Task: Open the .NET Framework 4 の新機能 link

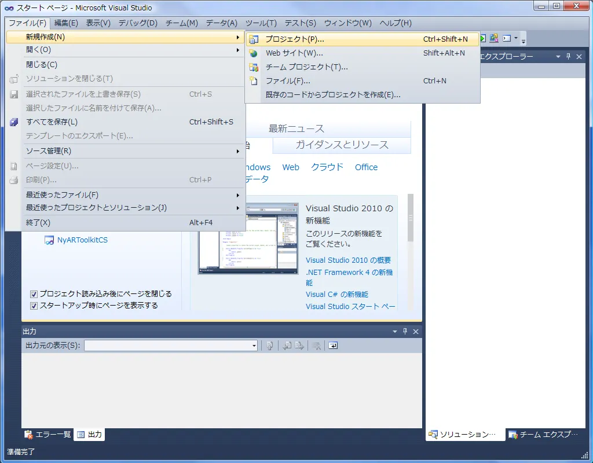Action: (349, 277)
